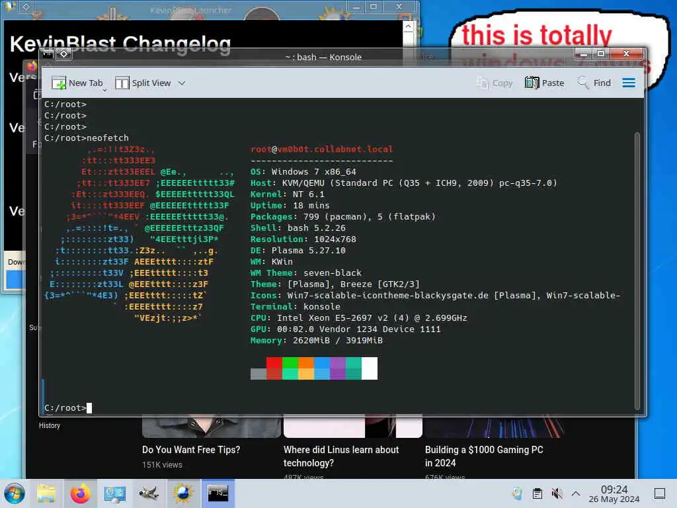The image size is (677, 508).
Task: Toggle Konsole on-all-desktops pin icon
Action: click(64, 54)
